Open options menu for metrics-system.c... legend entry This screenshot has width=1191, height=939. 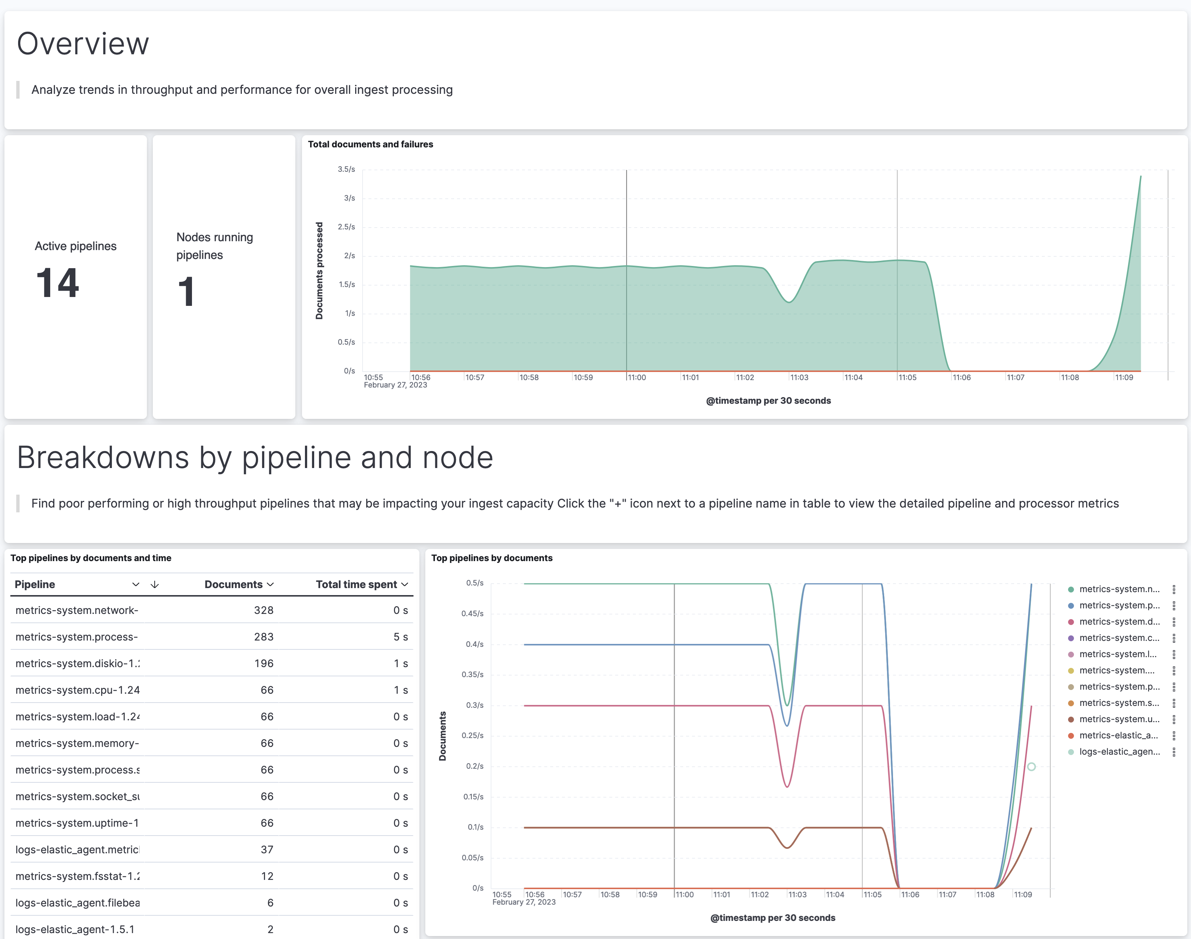click(1173, 638)
